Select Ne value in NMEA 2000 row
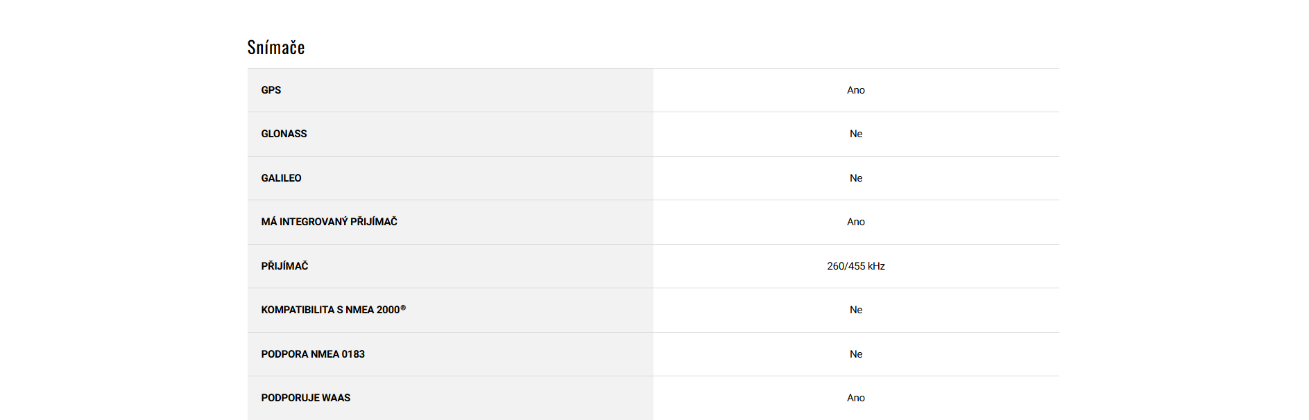The height and width of the screenshot is (420, 1309). 855,310
